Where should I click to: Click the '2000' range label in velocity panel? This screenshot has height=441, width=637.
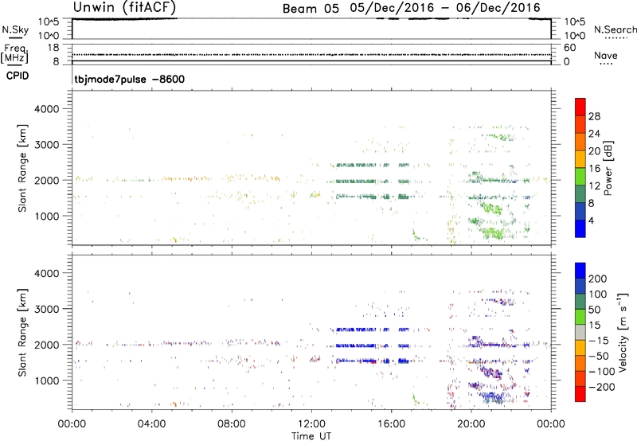46,345
